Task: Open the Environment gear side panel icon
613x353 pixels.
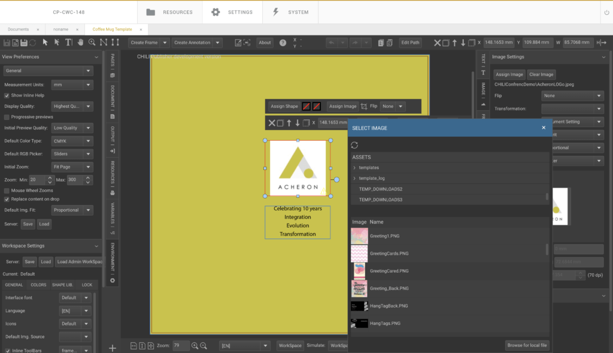Action: click(x=112, y=280)
